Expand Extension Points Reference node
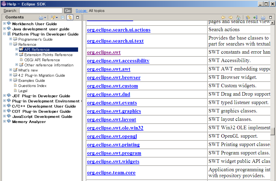The height and width of the screenshot is (181, 276). click(x=17, y=54)
